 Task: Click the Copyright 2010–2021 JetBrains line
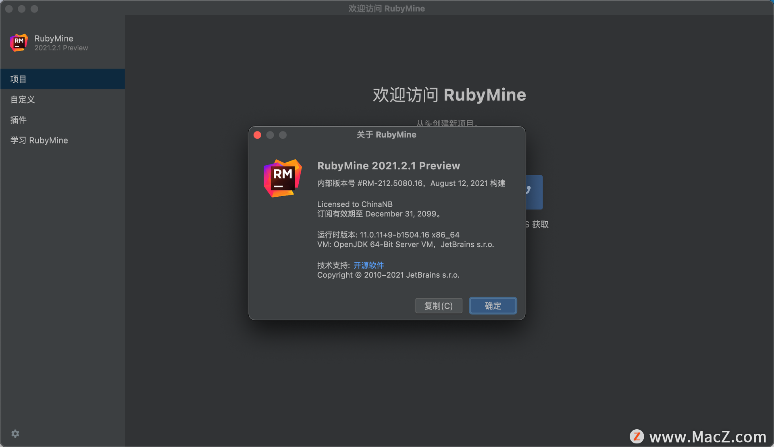[388, 275]
